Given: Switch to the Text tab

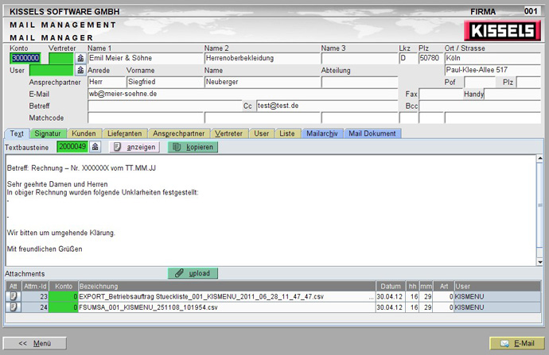Looking at the screenshot, I should (17, 133).
